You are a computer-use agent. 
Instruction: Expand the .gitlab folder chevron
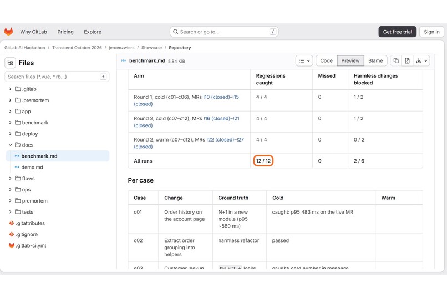(11, 89)
